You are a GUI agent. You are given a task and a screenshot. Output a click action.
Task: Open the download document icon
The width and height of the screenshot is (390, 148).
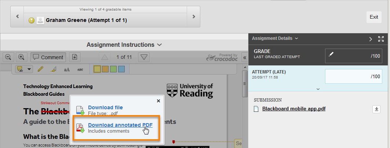click(x=74, y=57)
